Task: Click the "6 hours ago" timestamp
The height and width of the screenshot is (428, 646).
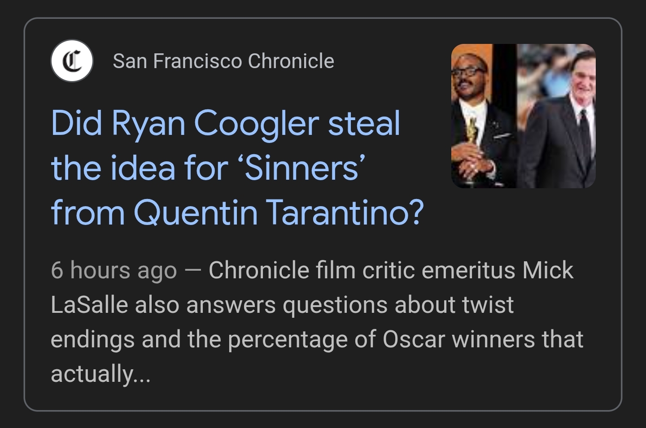Action: (113, 270)
